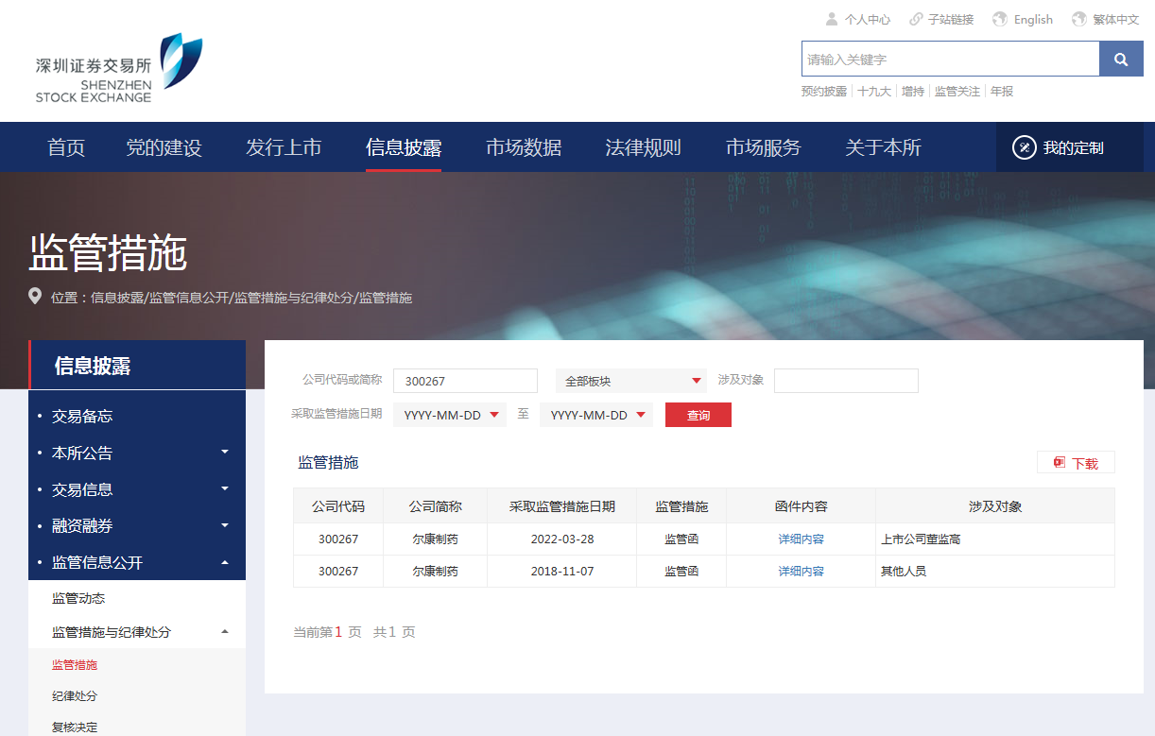Open 详细内容 for the 2022-03-28 record
This screenshot has width=1155, height=736.
point(800,539)
